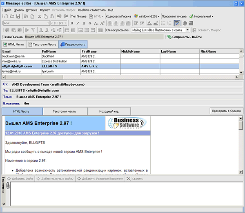Screen dimensions: 245x213
Task: Increase the paragraph indent
Action: (x=136, y=23)
